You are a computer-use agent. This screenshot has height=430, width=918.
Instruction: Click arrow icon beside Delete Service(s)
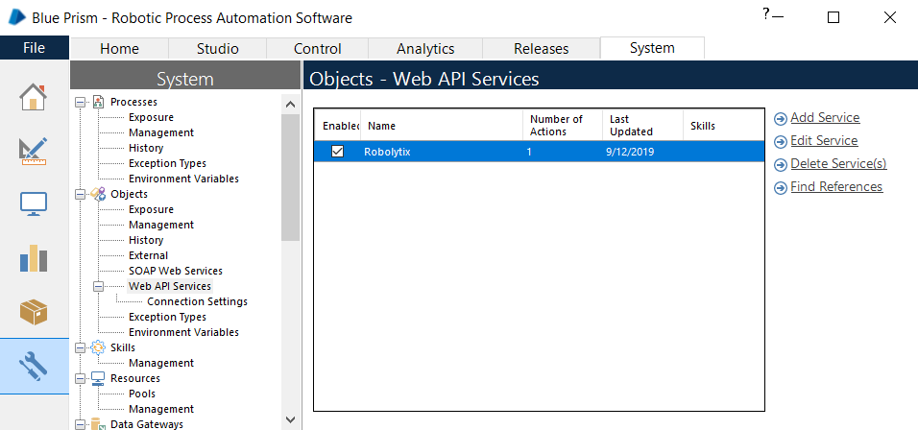[781, 165]
